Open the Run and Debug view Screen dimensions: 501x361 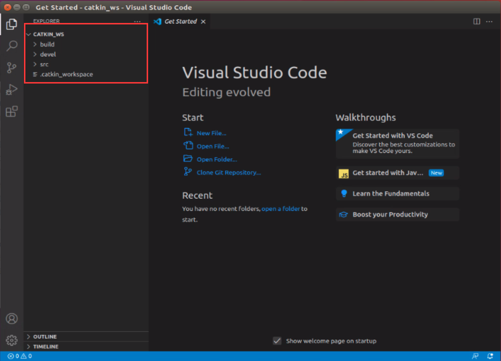point(12,90)
